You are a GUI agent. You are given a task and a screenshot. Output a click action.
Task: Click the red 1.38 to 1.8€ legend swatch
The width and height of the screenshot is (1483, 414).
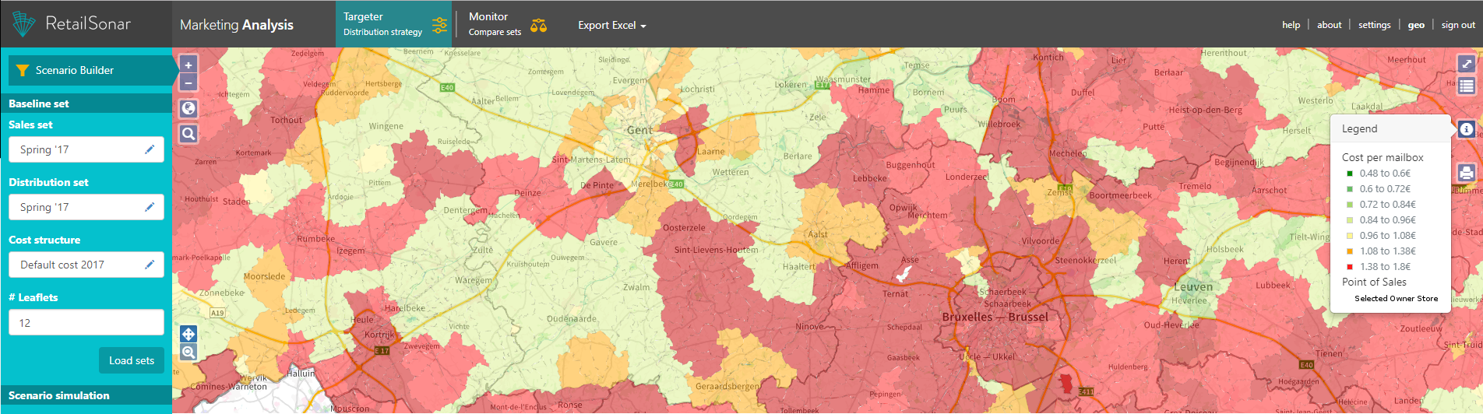click(1350, 267)
